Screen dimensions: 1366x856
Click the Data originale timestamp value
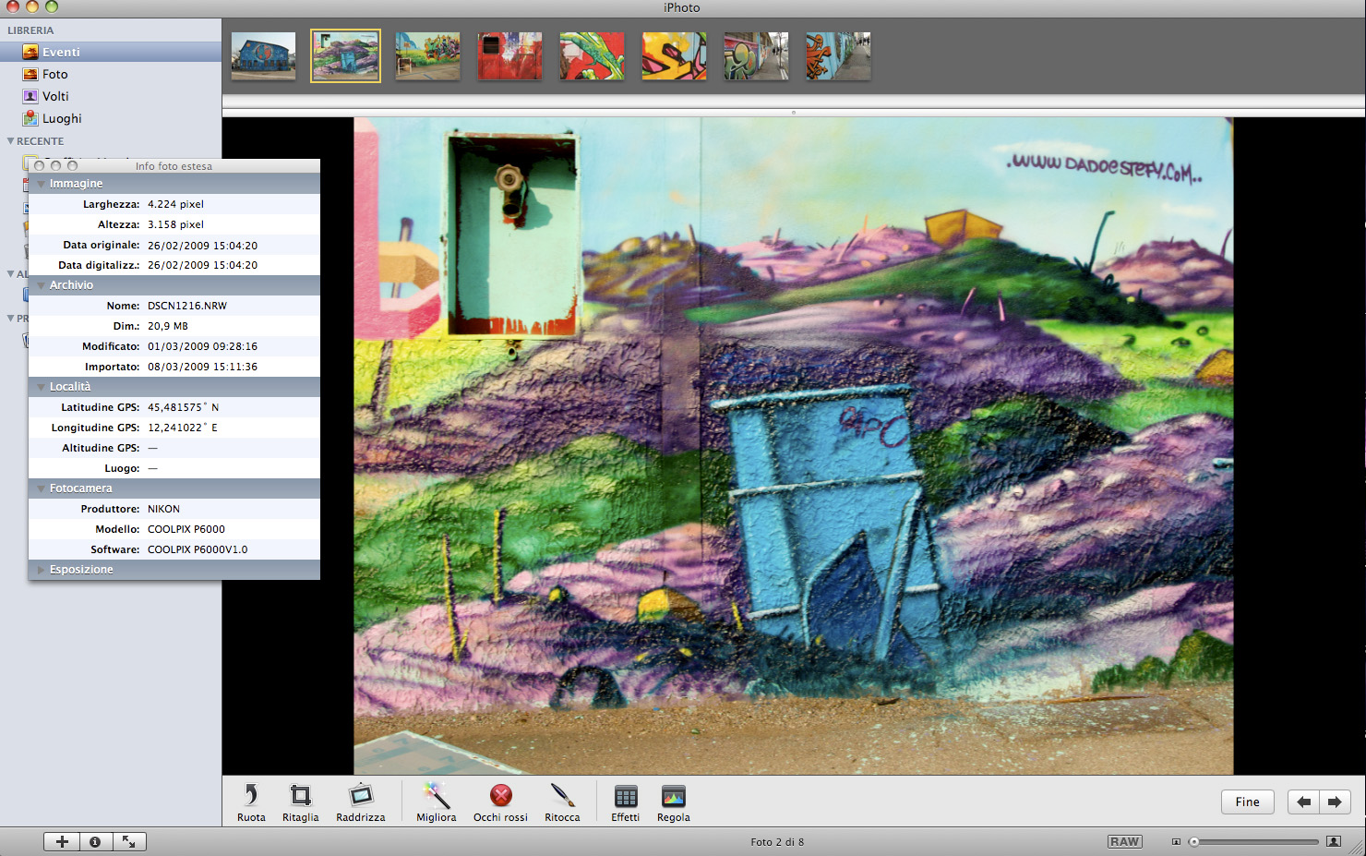tap(202, 246)
